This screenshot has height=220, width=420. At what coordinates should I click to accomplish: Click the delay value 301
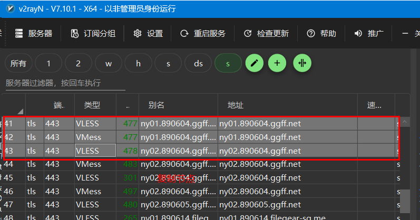[x=130, y=178]
